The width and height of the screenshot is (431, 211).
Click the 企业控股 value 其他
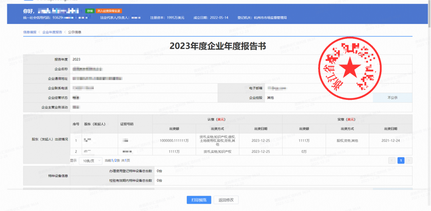click(271, 98)
